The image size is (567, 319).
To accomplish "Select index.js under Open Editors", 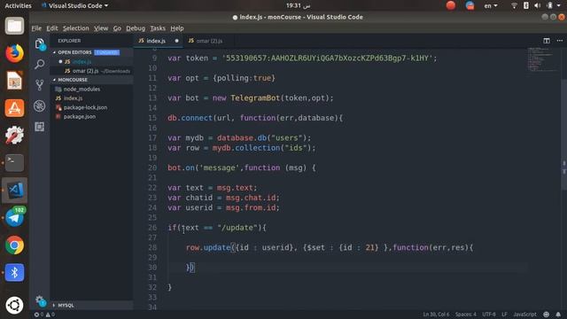I will tap(82, 61).
